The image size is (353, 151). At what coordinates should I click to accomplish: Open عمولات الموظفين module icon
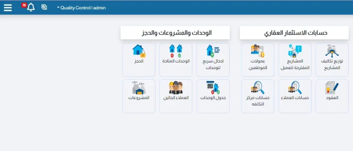pyautogui.click(x=258, y=51)
